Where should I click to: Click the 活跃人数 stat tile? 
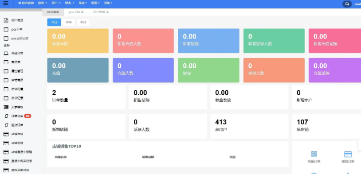point(168,127)
